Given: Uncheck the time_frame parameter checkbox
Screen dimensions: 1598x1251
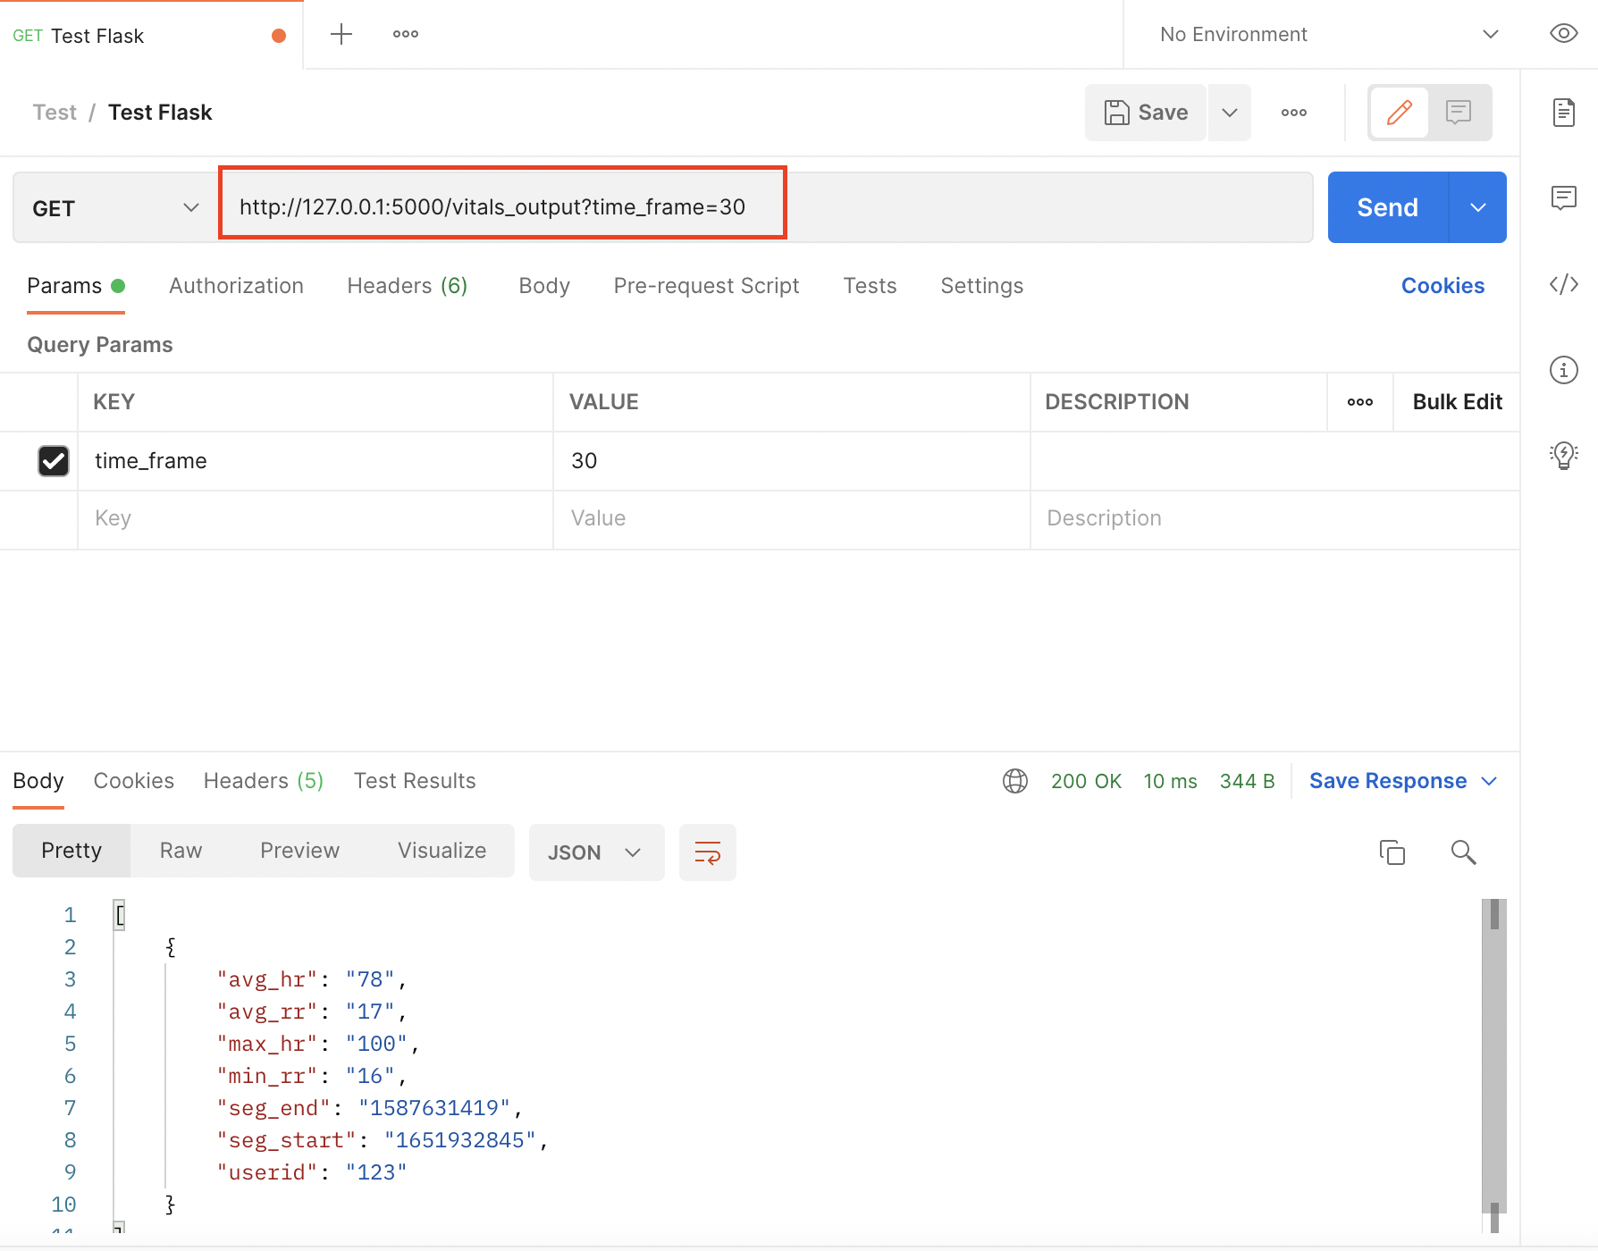Looking at the screenshot, I should [x=54, y=461].
